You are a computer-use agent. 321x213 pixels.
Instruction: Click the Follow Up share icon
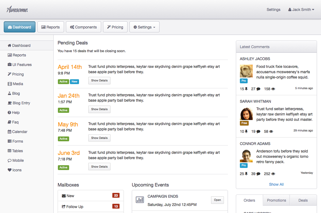(x=64, y=207)
